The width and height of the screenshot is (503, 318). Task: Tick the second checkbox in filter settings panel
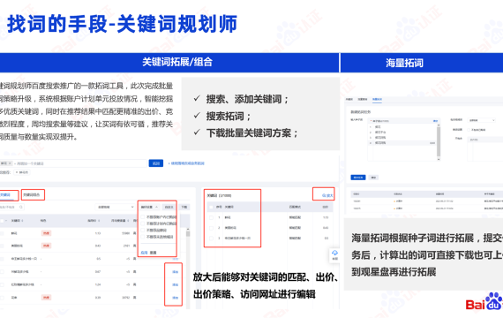point(143,223)
